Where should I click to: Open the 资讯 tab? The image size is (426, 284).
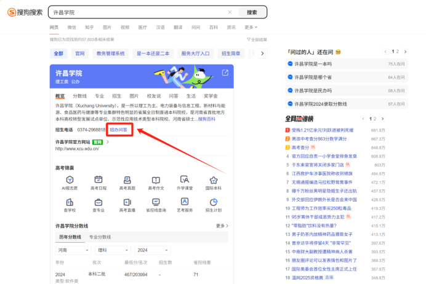tap(231, 28)
